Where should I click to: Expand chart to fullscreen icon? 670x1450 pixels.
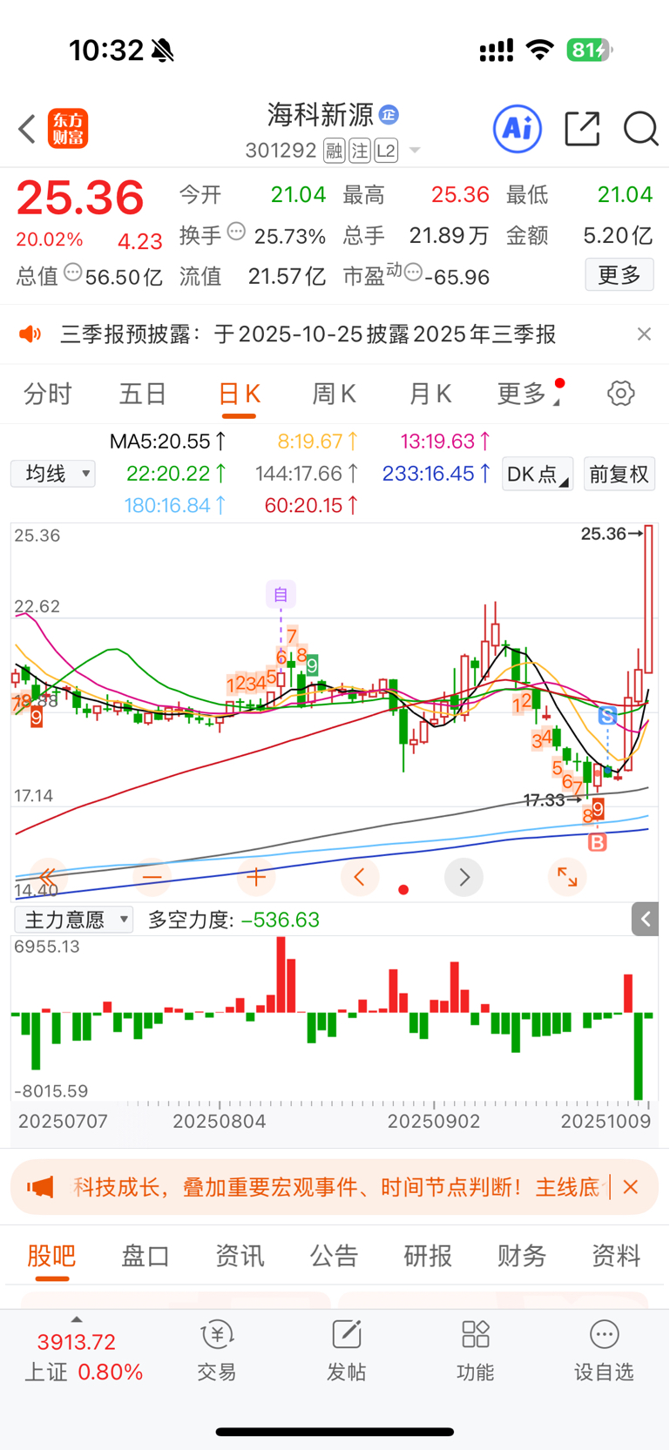click(x=567, y=877)
